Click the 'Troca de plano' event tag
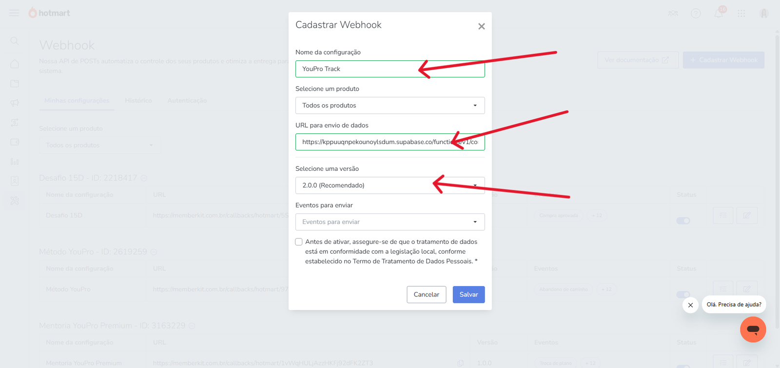This screenshot has width=780, height=368. click(556, 363)
